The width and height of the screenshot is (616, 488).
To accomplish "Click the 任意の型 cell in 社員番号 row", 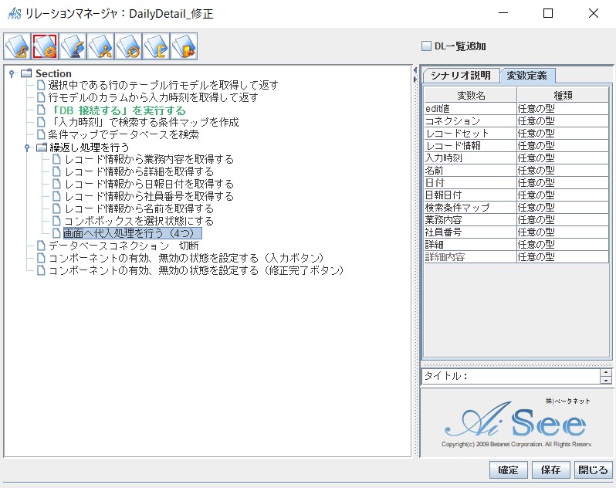I will pos(563,232).
